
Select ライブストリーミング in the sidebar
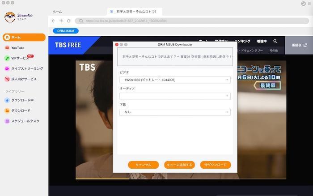coord(24,68)
